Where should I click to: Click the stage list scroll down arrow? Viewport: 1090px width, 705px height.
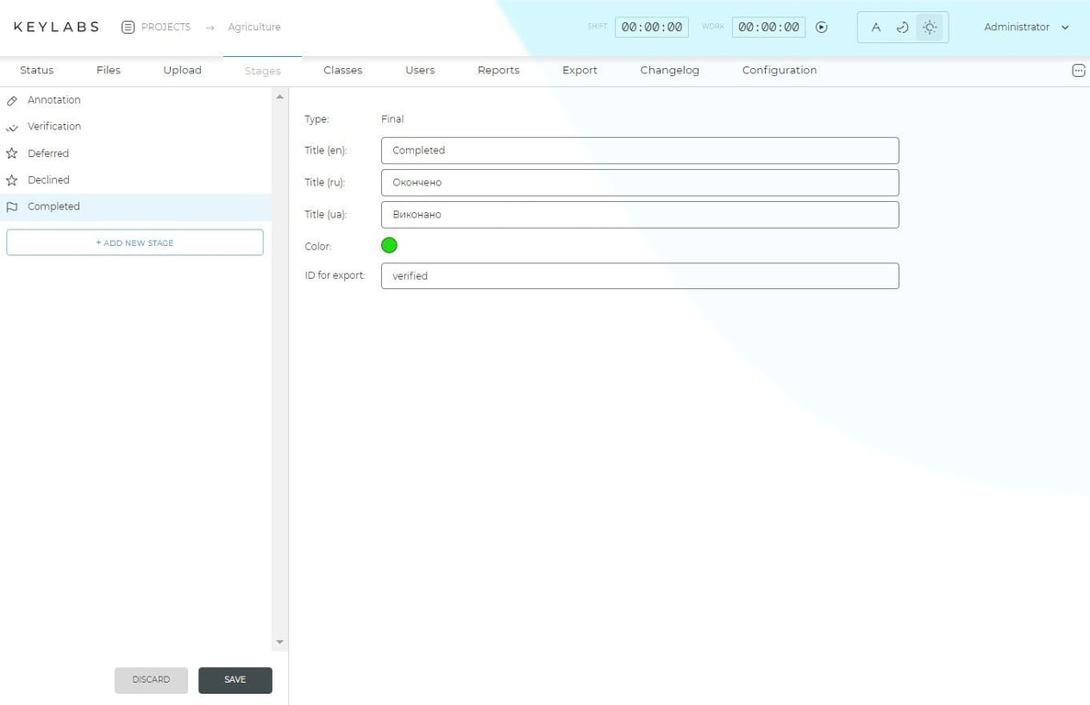(x=280, y=642)
